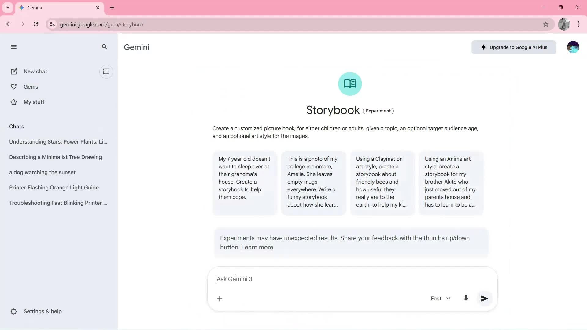Click the plus icon to add files
This screenshot has width=587, height=330.
click(x=220, y=299)
